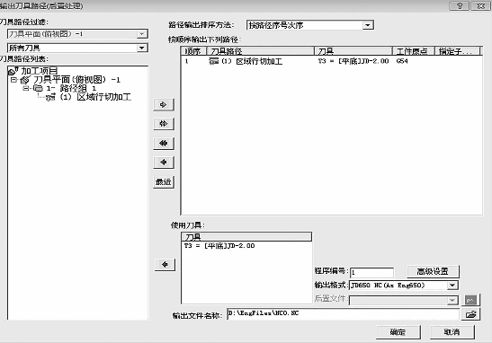Click T3 = [平底]JD-2.00 in the path list row
Viewport: 492px width, 343px height.
pos(353,61)
